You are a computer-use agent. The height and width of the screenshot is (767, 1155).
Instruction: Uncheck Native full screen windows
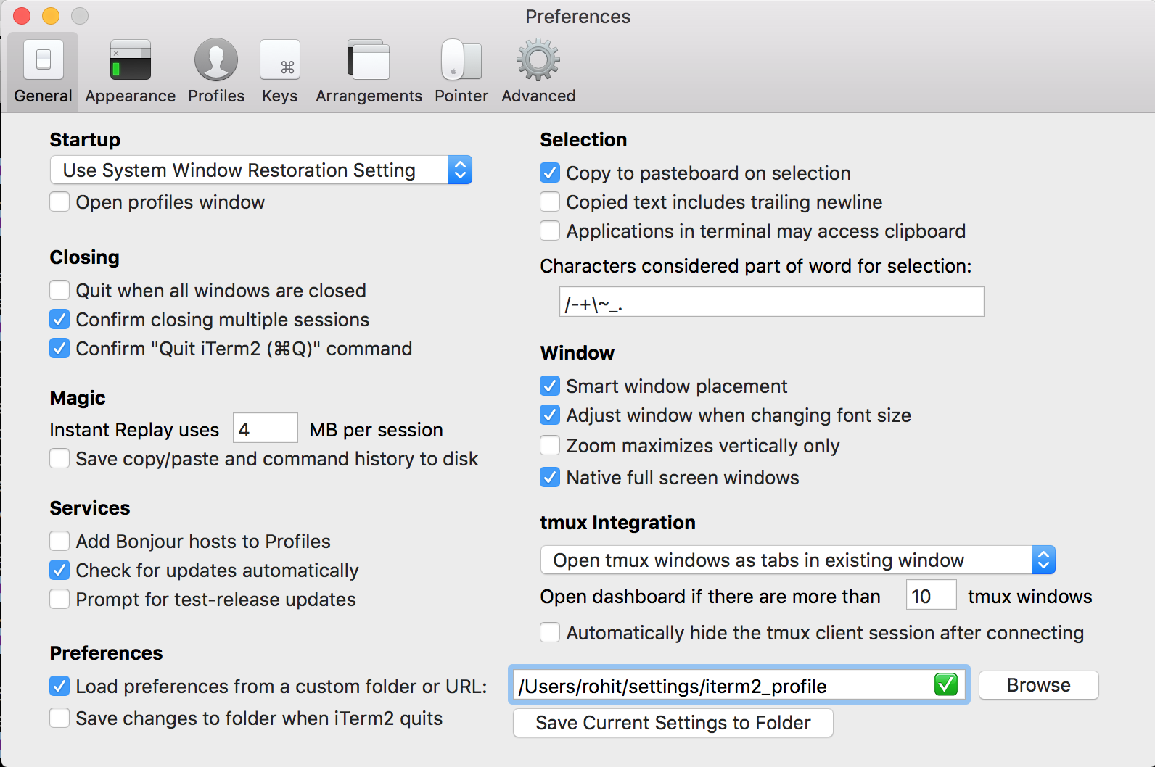pos(550,477)
